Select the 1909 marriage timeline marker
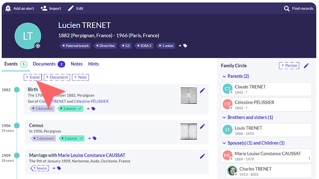The image size is (319, 179). [x=17, y=155]
